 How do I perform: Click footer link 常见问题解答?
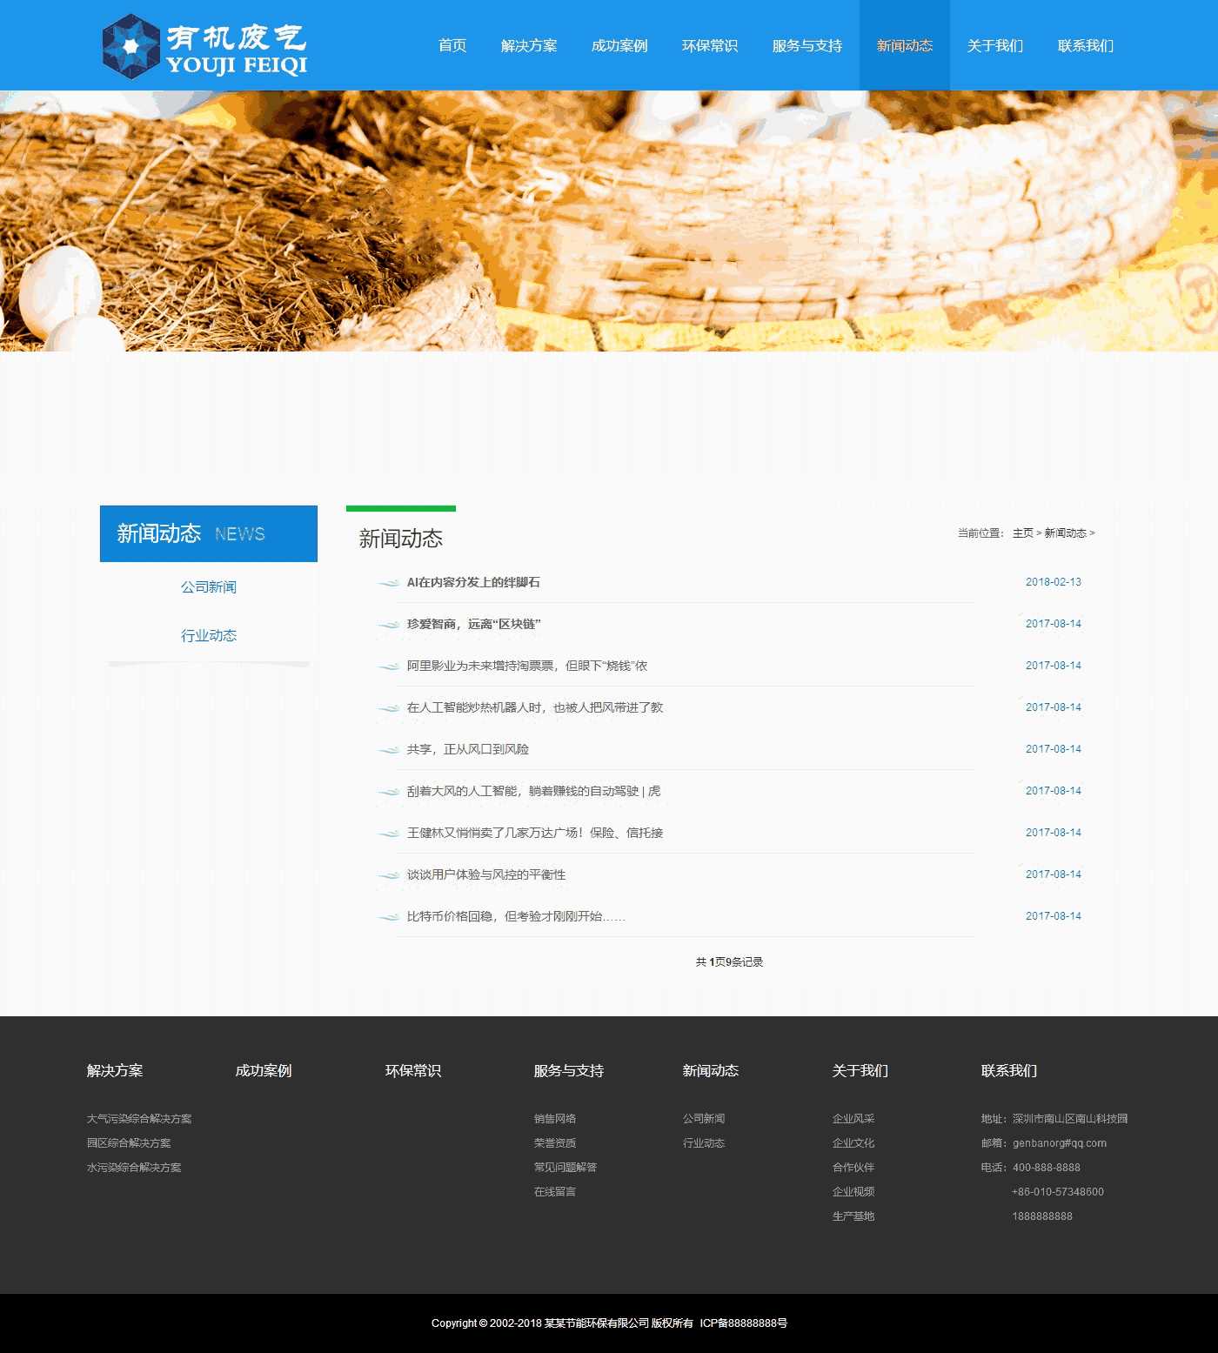(565, 1168)
